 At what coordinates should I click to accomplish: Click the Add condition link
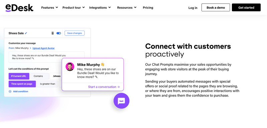coord(21,91)
